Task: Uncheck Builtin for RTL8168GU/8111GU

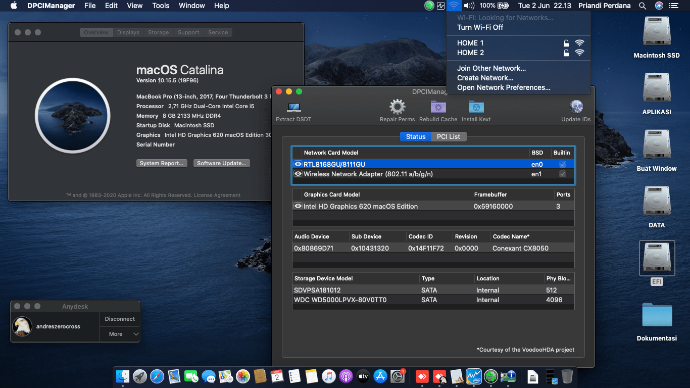Action: (562, 163)
